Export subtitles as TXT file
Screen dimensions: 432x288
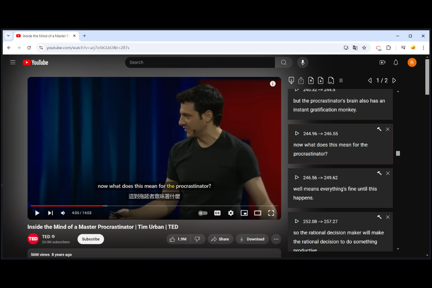click(x=331, y=80)
